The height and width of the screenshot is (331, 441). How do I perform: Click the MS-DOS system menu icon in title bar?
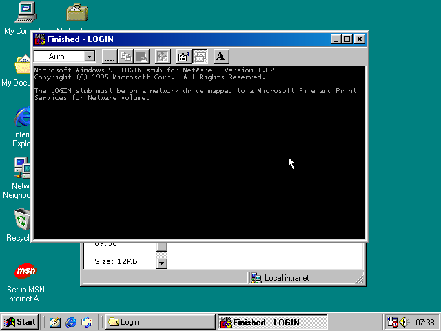[40, 39]
